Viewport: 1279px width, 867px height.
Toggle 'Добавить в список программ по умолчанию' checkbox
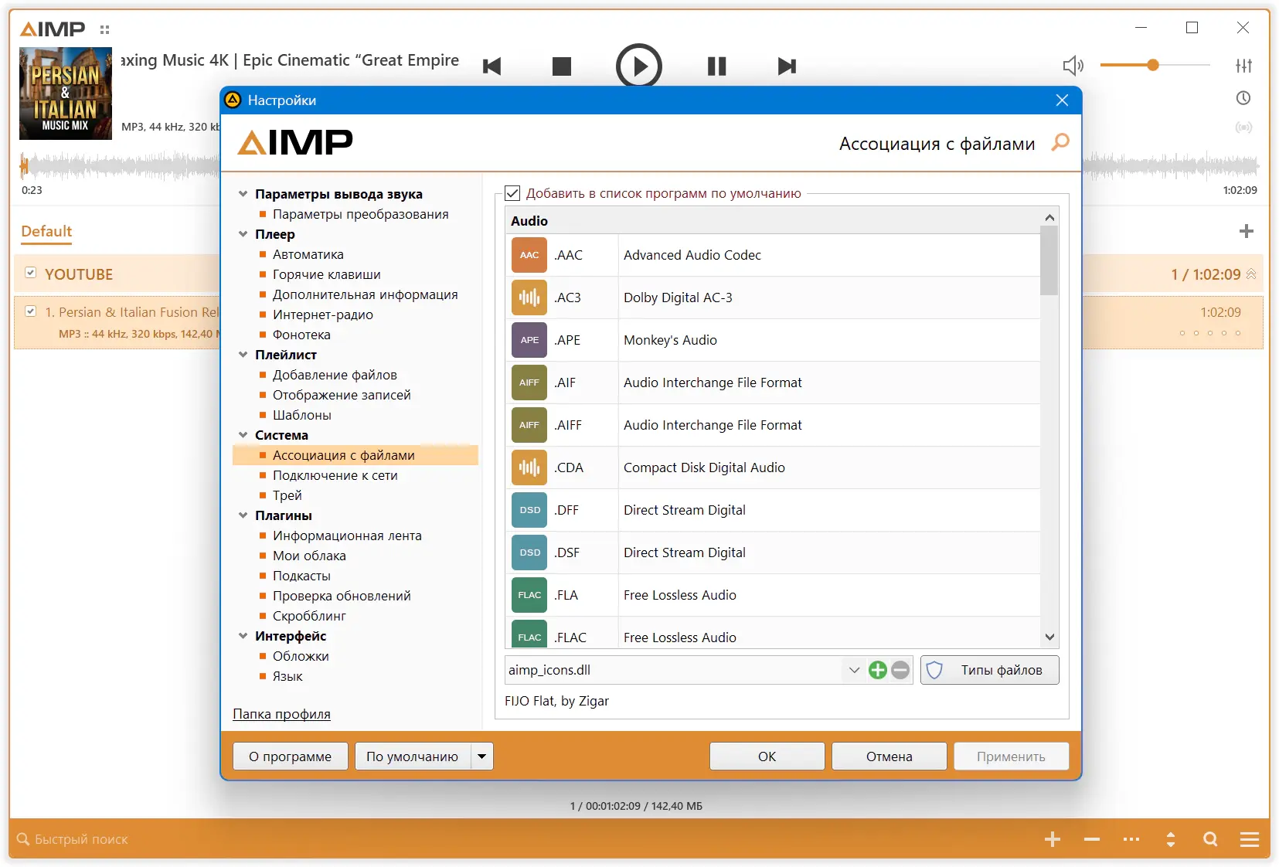click(512, 193)
